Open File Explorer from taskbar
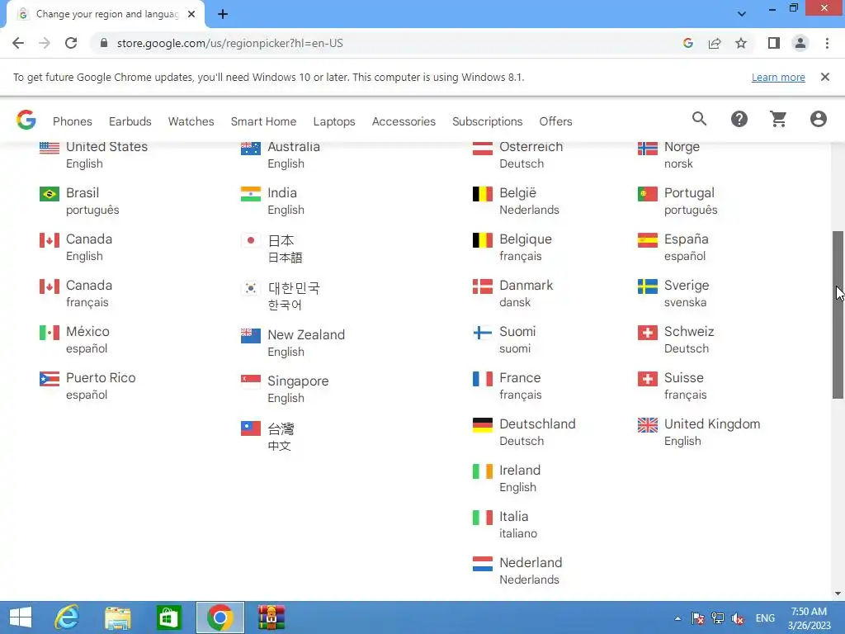845x634 pixels. [x=117, y=617]
